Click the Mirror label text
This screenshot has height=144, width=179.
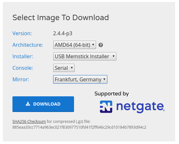21,79
